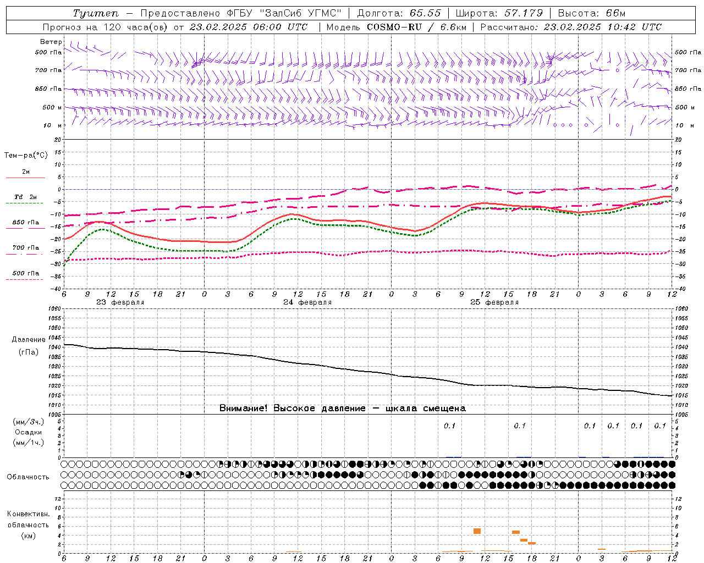The height and width of the screenshot is (563, 704).
Task: Click the 23 февраля date label
Action: (x=120, y=302)
